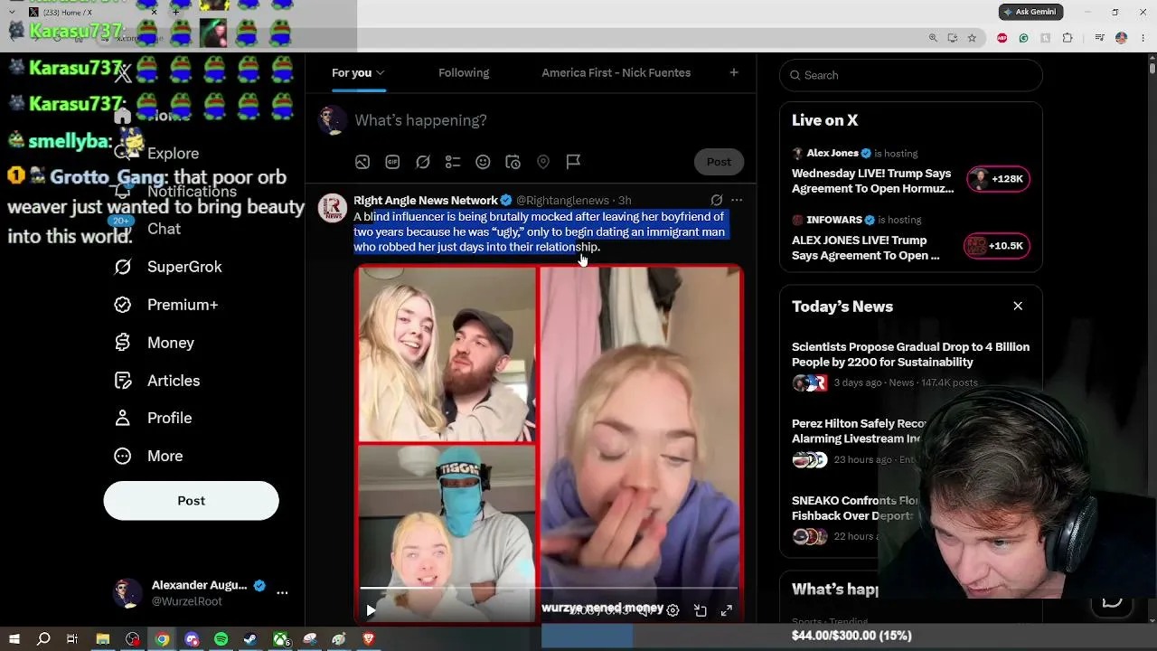The image size is (1157, 651).
Task: Open the GIF picker in composer
Action: (392, 162)
